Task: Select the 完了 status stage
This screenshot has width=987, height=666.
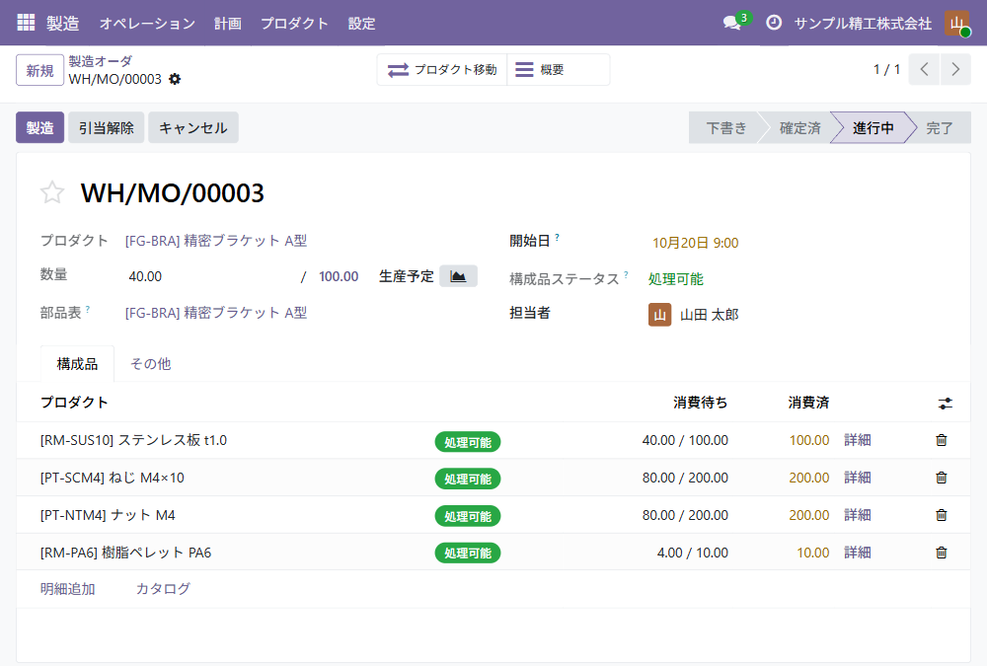Action: [x=940, y=128]
